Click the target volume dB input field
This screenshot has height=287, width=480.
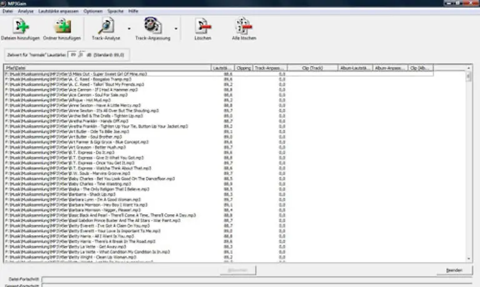pyautogui.click(x=73, y=55)
